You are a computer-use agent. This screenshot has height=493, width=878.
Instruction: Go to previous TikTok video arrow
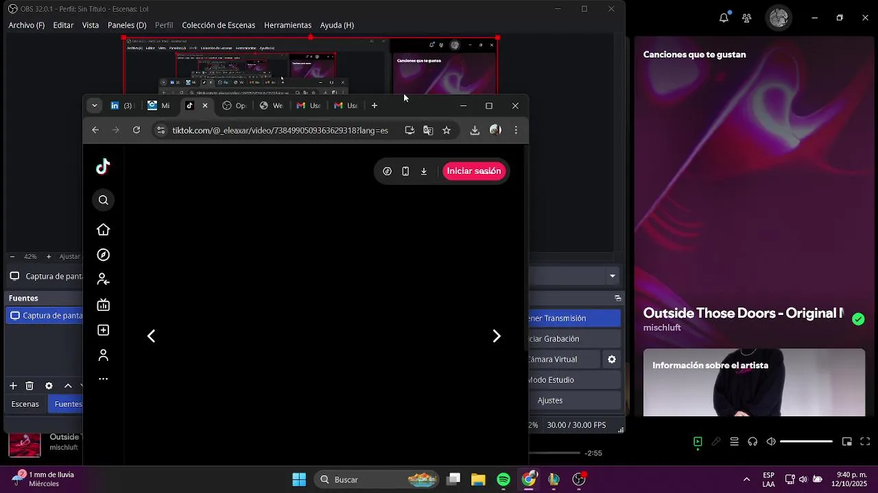point(151,336)
